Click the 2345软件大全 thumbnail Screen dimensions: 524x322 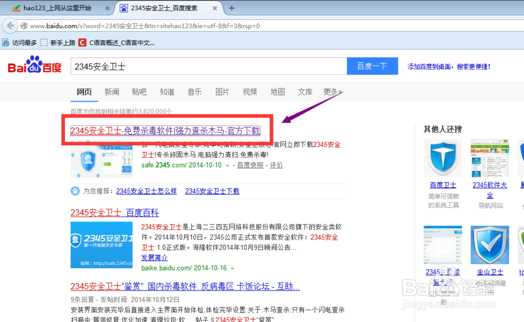490,158
